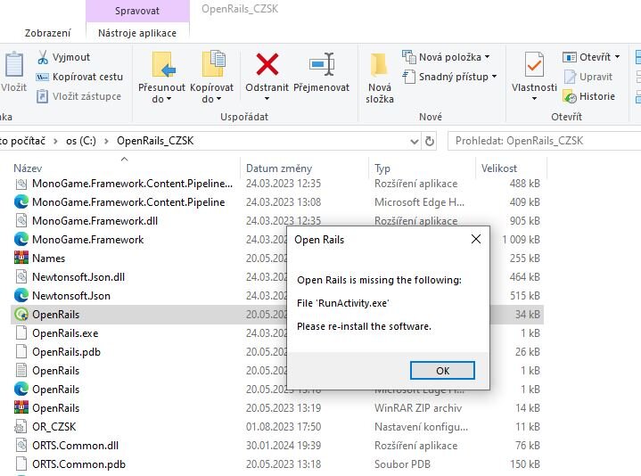Click the refresh button next to address bar
This screenshot has width=641, height=476.
pyautogui.click(x=429, y=142)
